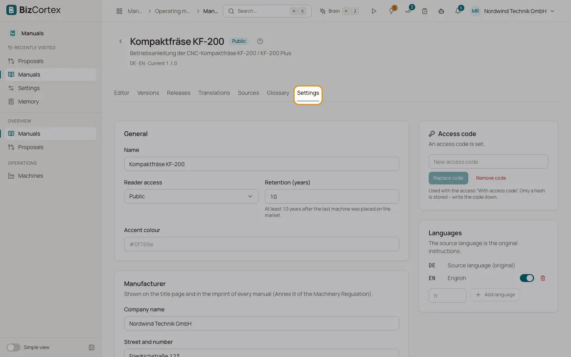Click the Accent colour field

pos(262,244)
